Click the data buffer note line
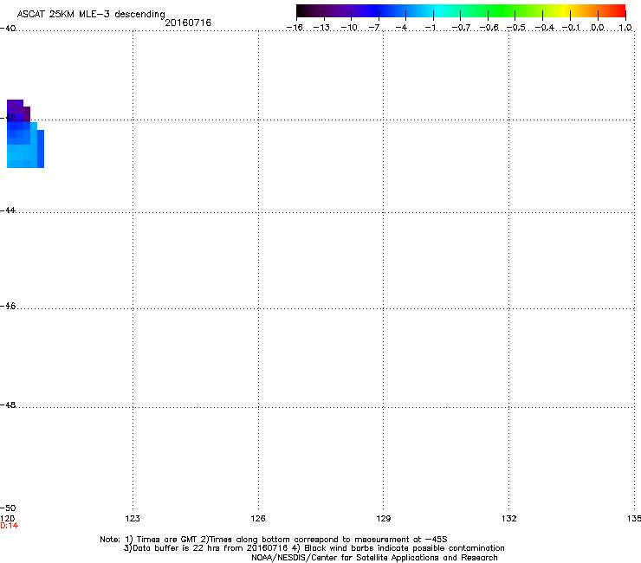This screenshot has width=641, height=563. (314, 548)
